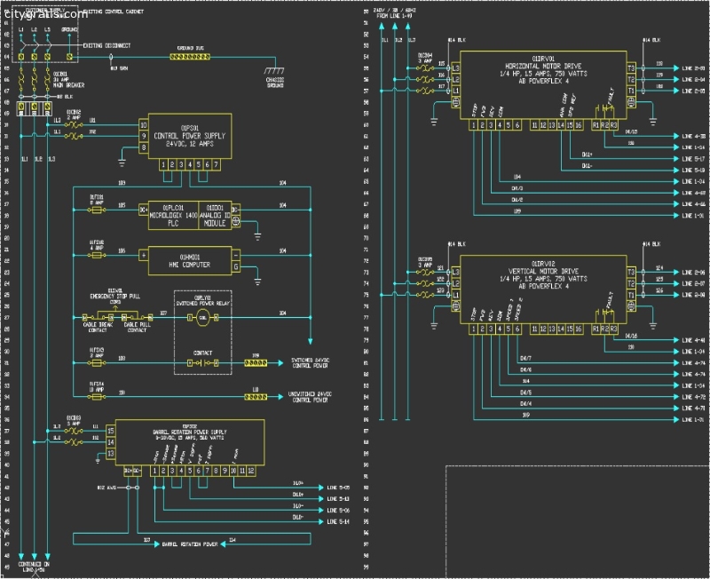
Task: Click terminal L3 on Horizontal Motor Drive
Action: click(455, 68)
